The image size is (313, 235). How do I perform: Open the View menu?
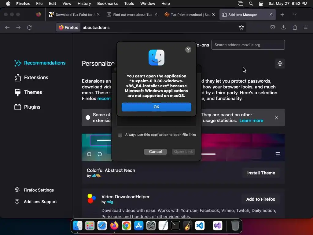tap(67, 4)
